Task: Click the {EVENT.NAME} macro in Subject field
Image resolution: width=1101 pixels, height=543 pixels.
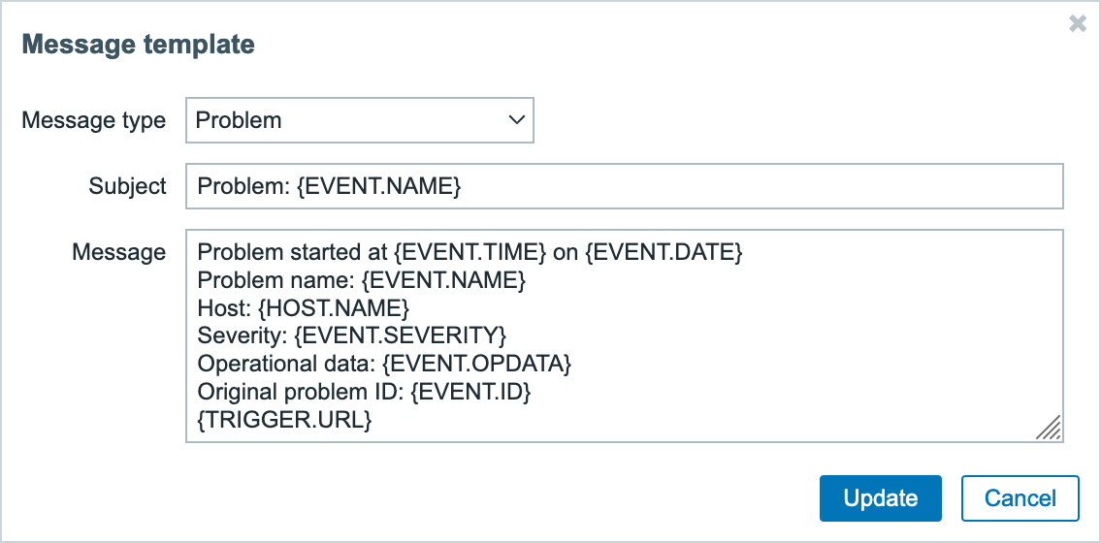Action: click(378, 186)
